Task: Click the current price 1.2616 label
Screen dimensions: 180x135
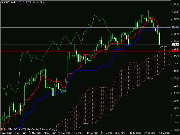Action: 175,45
